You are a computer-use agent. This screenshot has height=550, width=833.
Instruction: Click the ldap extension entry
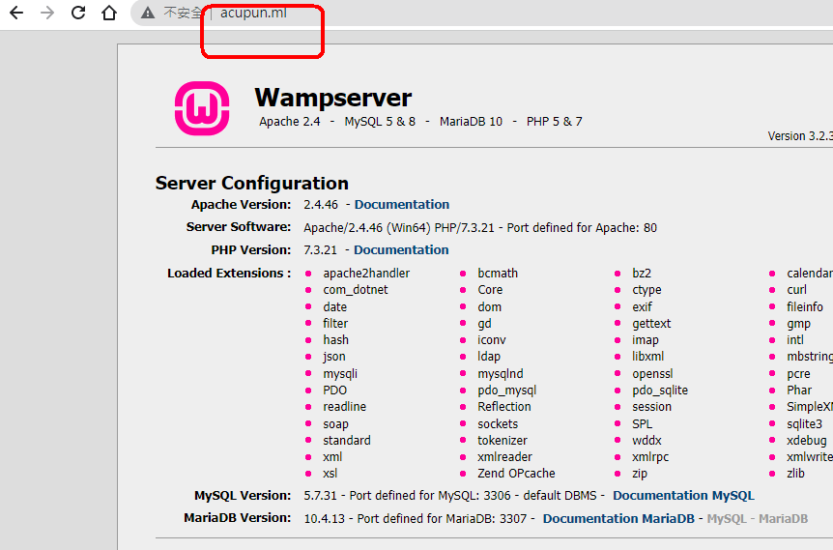(x=489, y=356)
